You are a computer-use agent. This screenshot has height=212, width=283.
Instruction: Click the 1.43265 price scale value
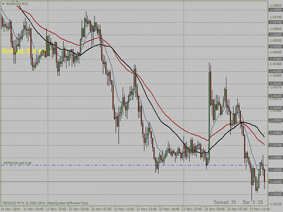[x=276, y=75]
